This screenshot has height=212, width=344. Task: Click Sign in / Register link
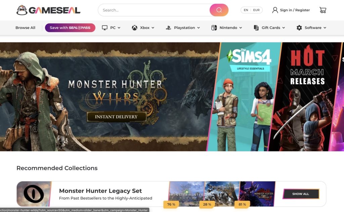pyautogui.click(x=295, y=10)
